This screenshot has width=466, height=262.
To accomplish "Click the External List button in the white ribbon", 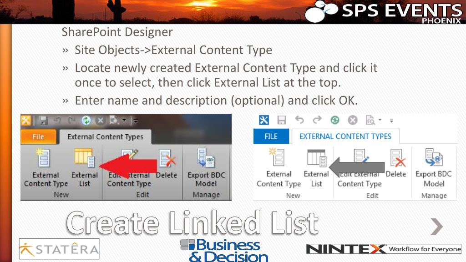I will point(316,168).
